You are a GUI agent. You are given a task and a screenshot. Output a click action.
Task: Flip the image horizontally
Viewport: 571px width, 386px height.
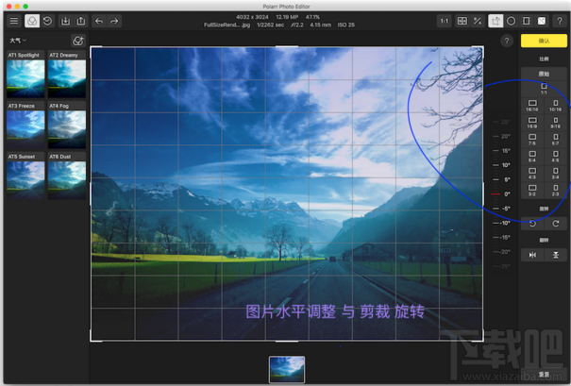[532, 255]
